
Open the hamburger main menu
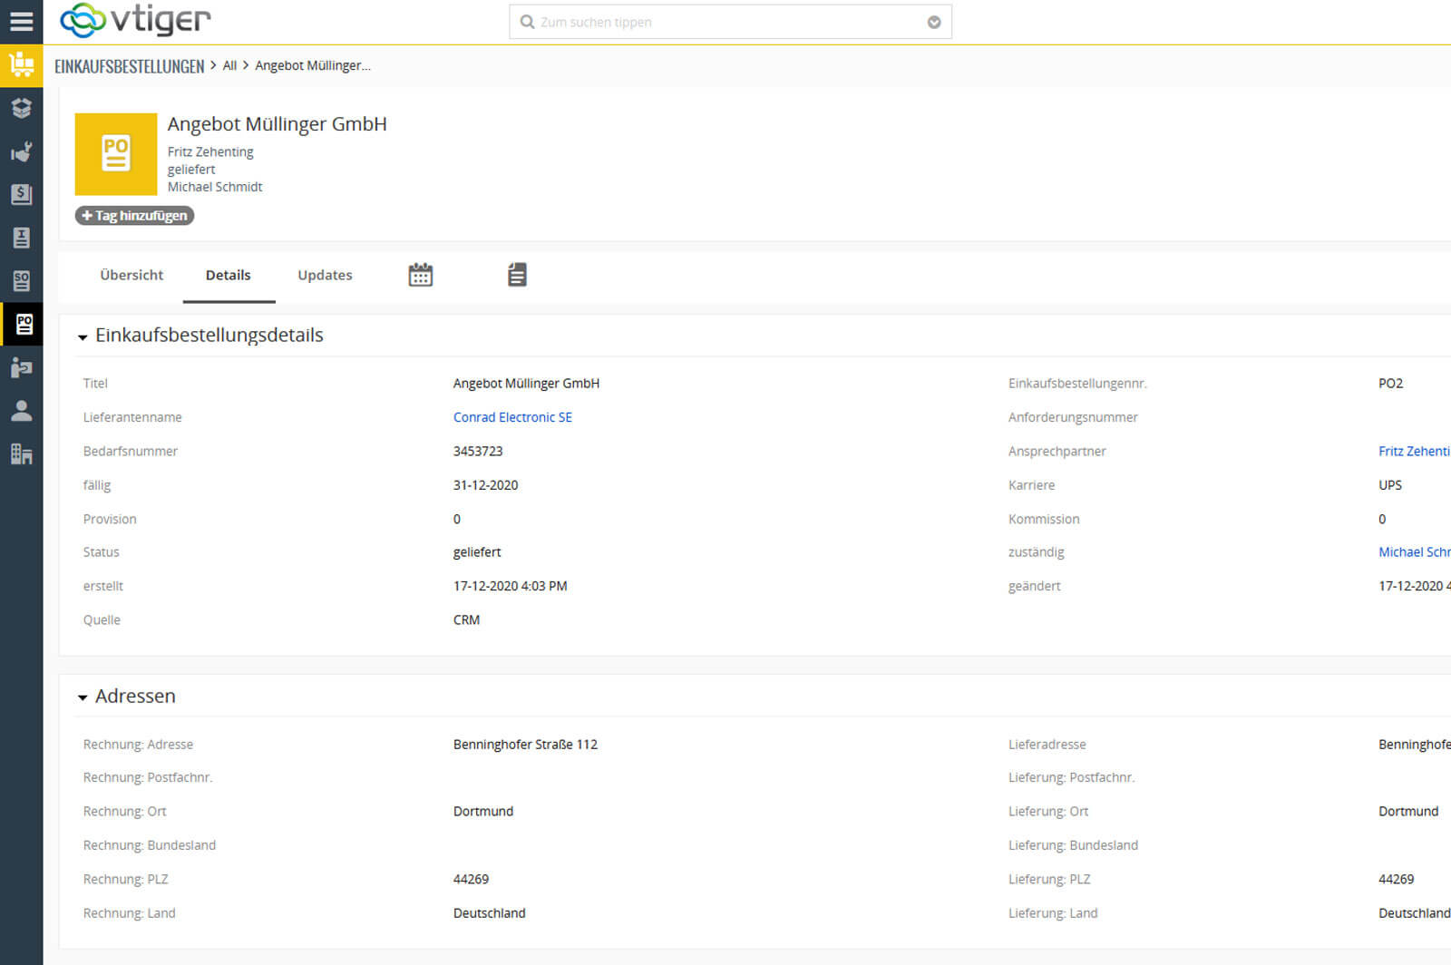[x=21, y=21]
